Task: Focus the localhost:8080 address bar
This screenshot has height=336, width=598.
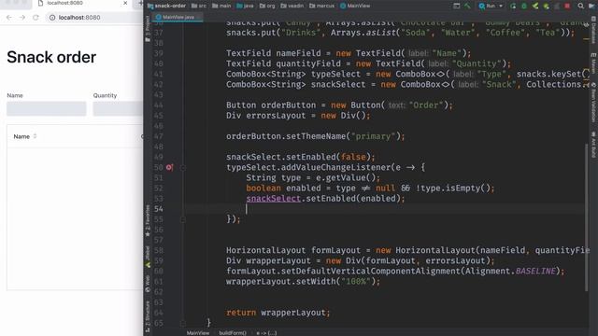Action: click(95, 18)
